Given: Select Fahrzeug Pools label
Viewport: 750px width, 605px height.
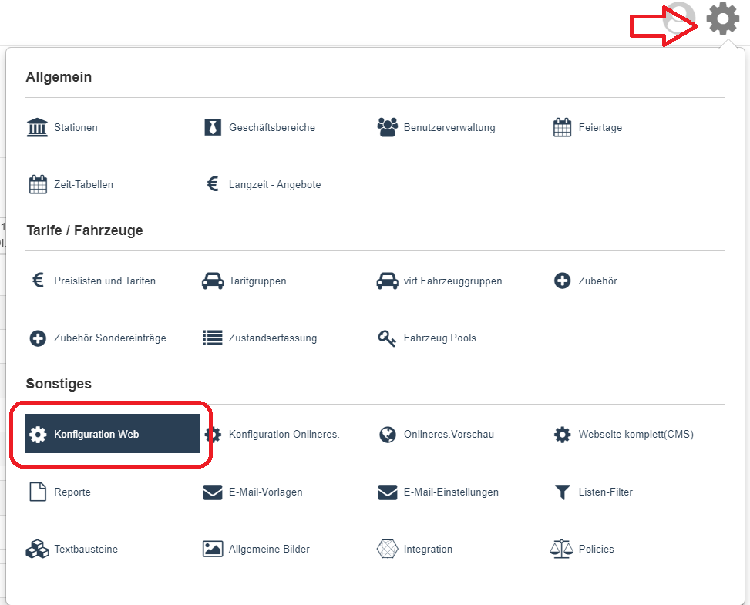Looking at the screenshot, I should [439, 338].
